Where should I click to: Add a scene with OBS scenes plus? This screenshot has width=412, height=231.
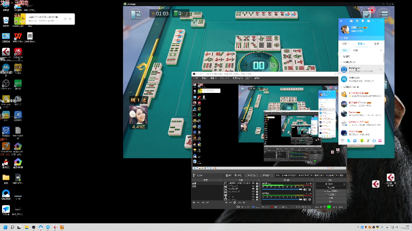[194, 202]
